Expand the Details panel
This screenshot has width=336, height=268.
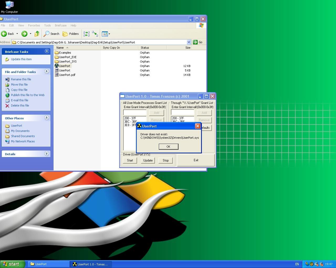(47, 154)
